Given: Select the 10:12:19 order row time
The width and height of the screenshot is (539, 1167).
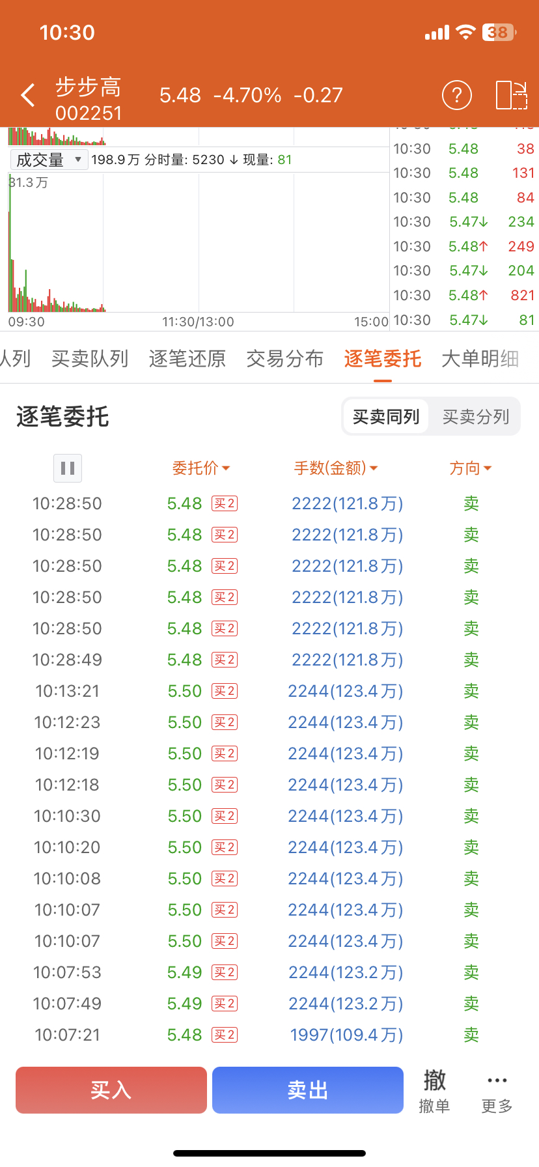Looking at the screenshot, I should point(67,753).
